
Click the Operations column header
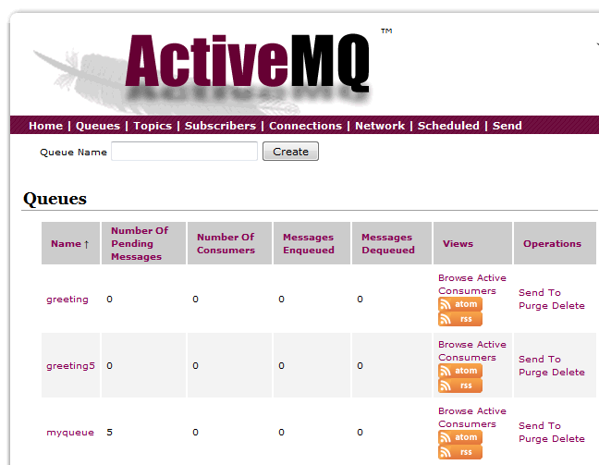tap(552, 244)
